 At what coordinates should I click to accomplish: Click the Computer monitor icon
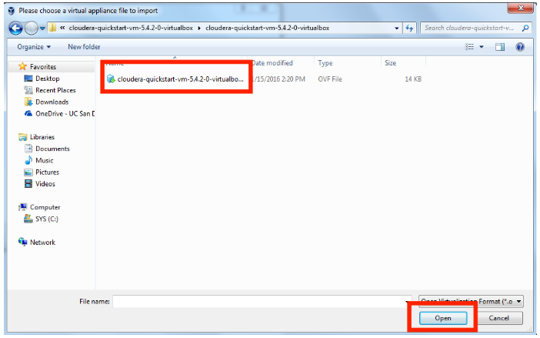[23, 207]
